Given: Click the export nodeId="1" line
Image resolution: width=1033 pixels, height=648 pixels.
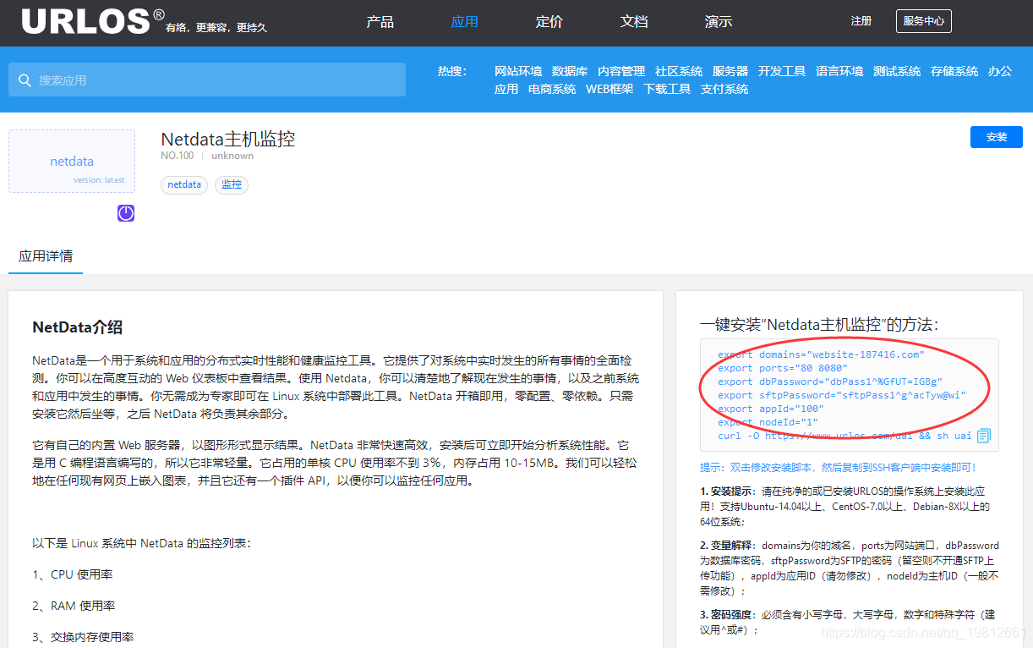Looking at the screenshot, I should pos(768,422).
